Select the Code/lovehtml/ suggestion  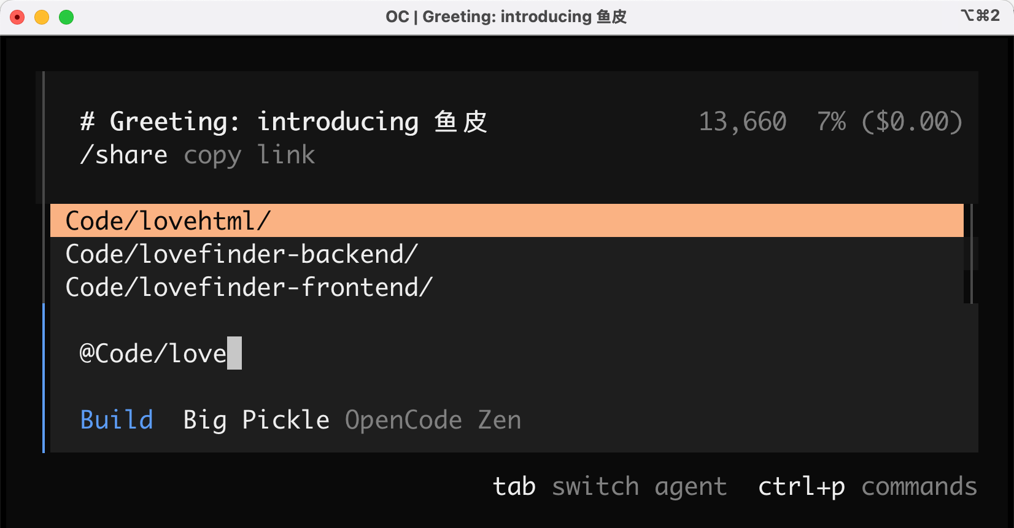click(x=168, y=221)
